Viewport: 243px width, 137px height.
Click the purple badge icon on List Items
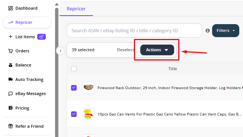41,37
